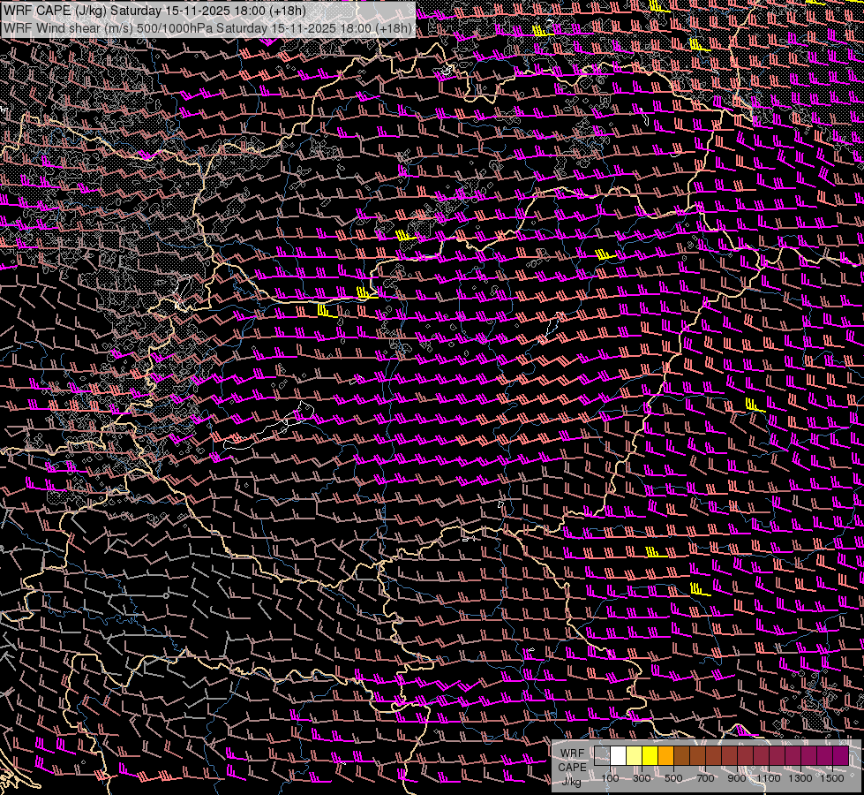Screen dimensions: 864x795
Task: Click the WRF text in the legend box
Action: coord(572,753)
